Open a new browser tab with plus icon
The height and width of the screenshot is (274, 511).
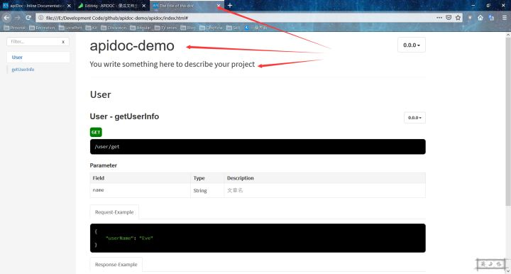[x=230, y=5]
